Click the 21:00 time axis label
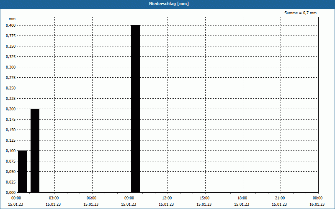The image size is (335, 209). coord(280,198)
